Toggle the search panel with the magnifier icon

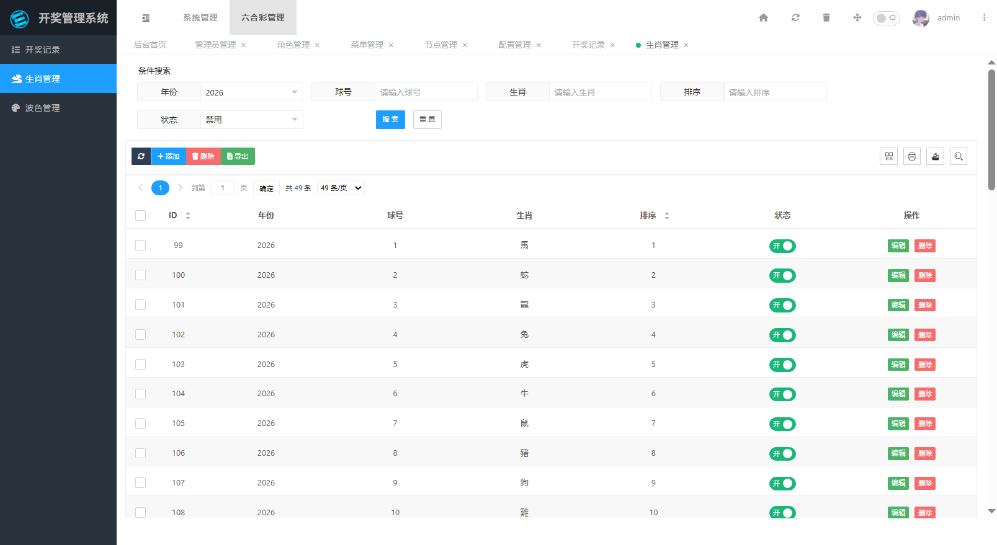click(959, 156)
